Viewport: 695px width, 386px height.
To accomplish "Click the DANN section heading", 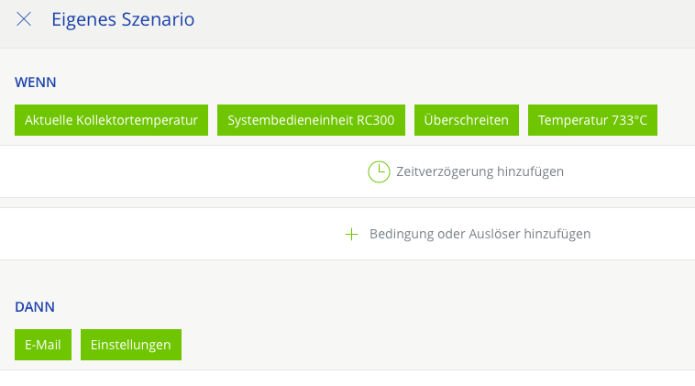I will (36, 307).
